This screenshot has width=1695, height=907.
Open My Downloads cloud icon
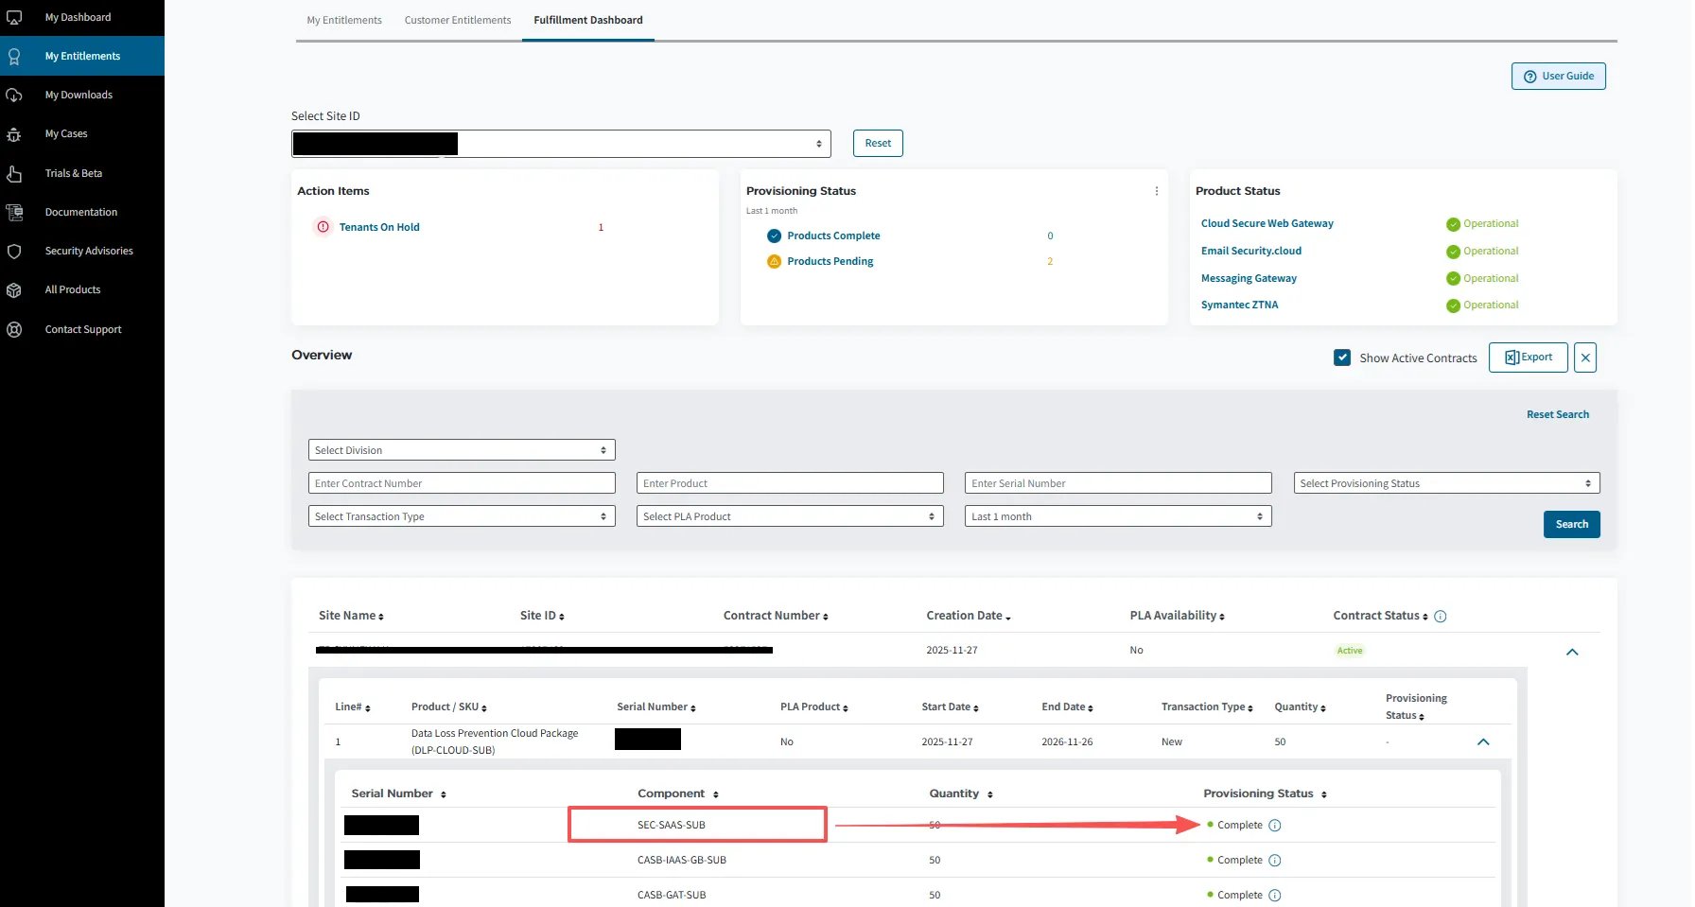tap(14, 95)
